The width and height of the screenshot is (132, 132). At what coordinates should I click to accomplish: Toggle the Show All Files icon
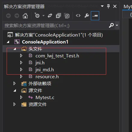click(67, 16)
